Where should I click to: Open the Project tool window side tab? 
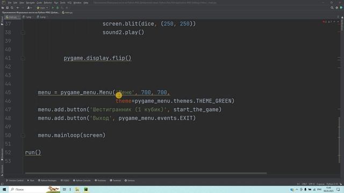click(2, 21)
